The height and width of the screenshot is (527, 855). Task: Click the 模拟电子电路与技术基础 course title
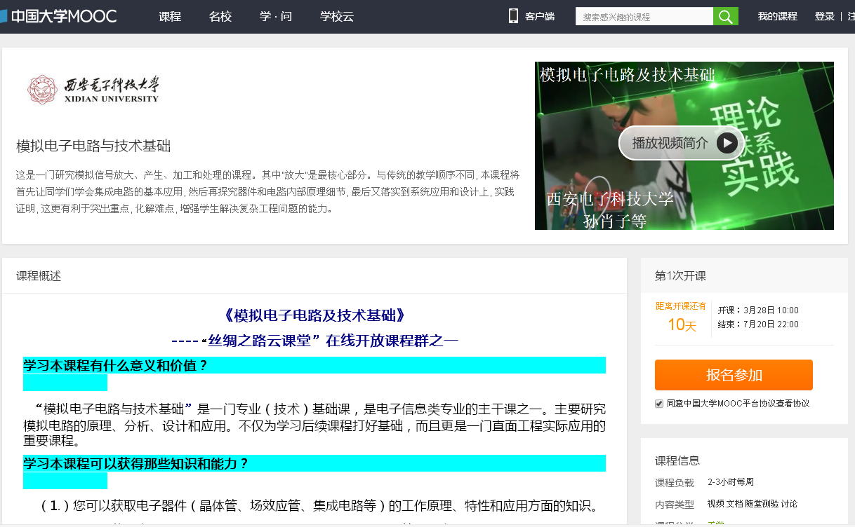point(93,146)
